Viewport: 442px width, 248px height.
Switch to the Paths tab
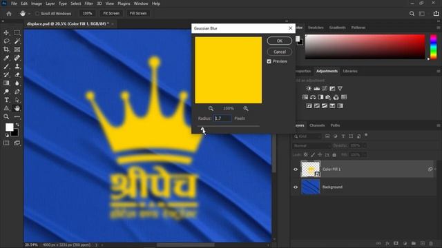tap(335, 125)
